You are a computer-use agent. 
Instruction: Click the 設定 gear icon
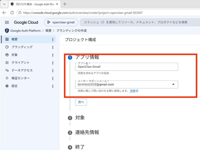[7, 86]
